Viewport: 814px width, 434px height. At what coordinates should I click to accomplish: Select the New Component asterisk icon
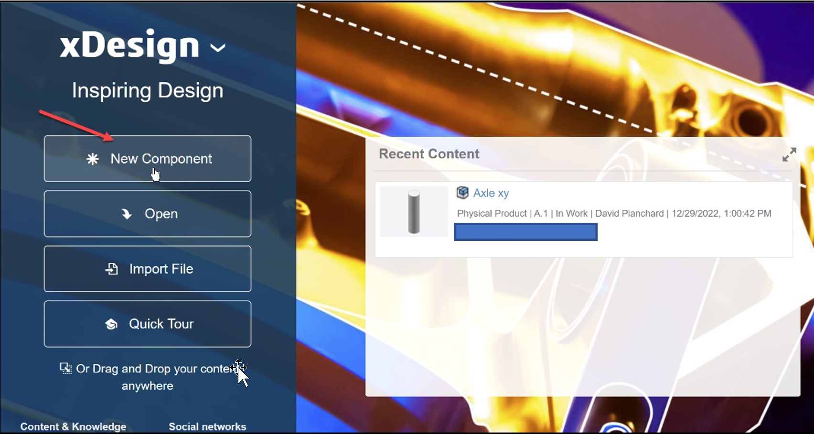coord(93,158)
